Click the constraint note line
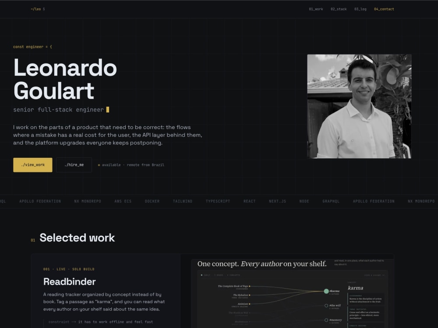Viewport: 438px width, 328px height. point(101,322)
